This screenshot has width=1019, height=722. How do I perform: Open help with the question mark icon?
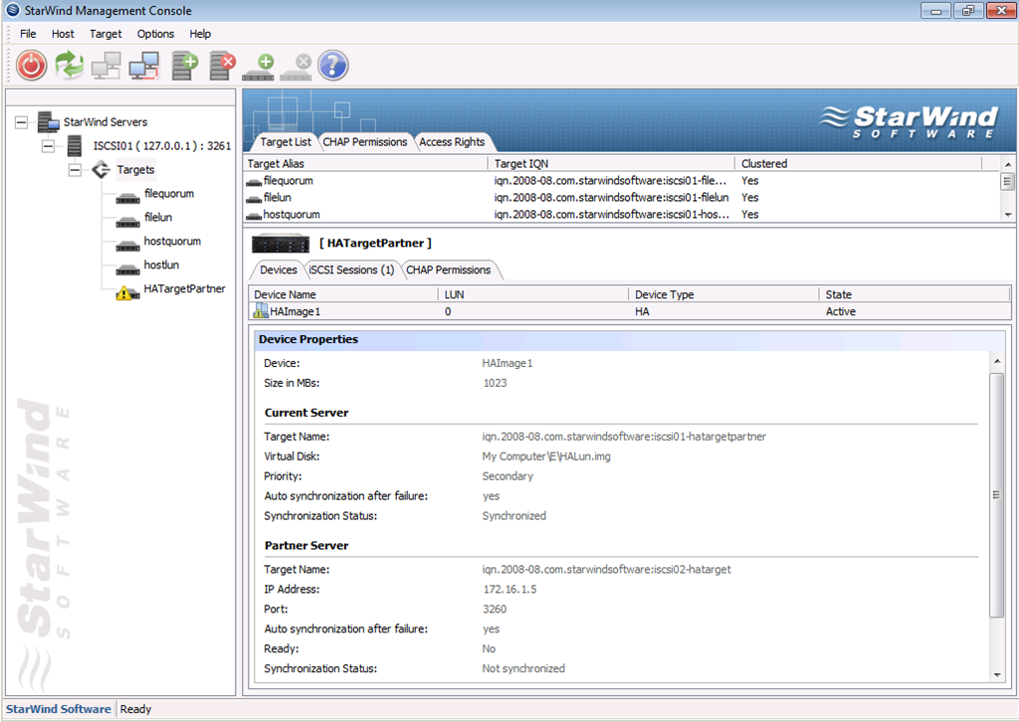pos(333,66)
